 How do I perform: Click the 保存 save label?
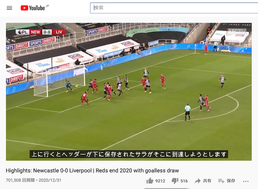click(231, 181)
